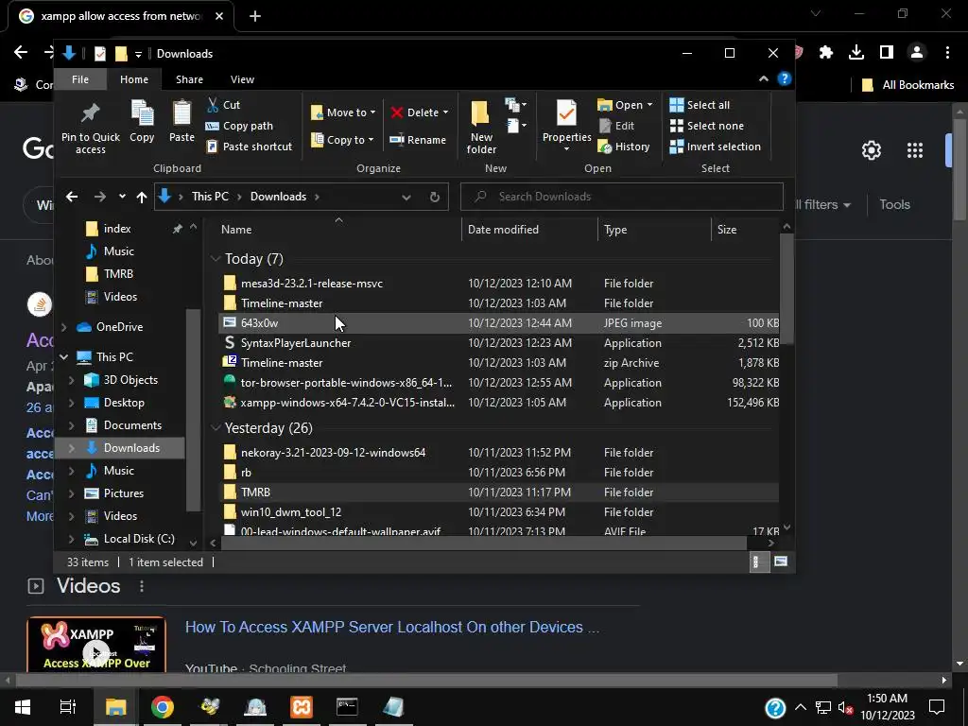Create a New folder from ribbon
The width and height of the screenshot is (968, 726).
tap(481, 128)
